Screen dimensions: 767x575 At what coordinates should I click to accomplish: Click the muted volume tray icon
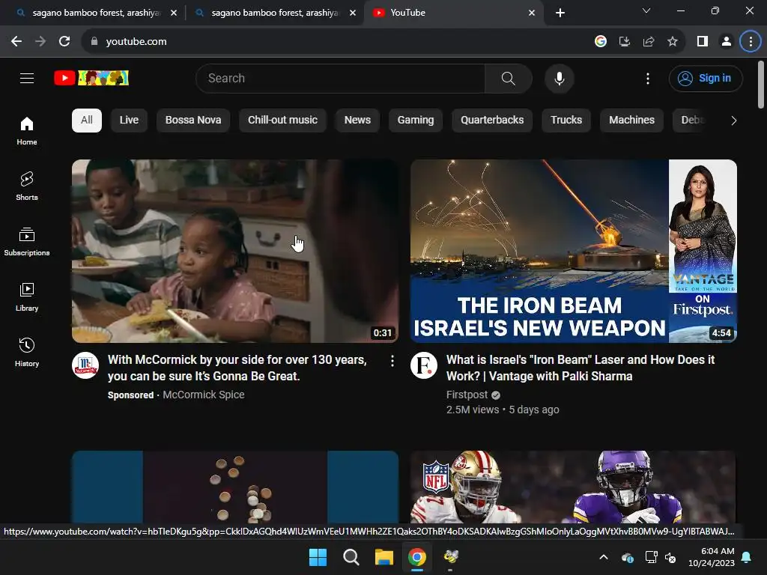click(x=670, y=557)
